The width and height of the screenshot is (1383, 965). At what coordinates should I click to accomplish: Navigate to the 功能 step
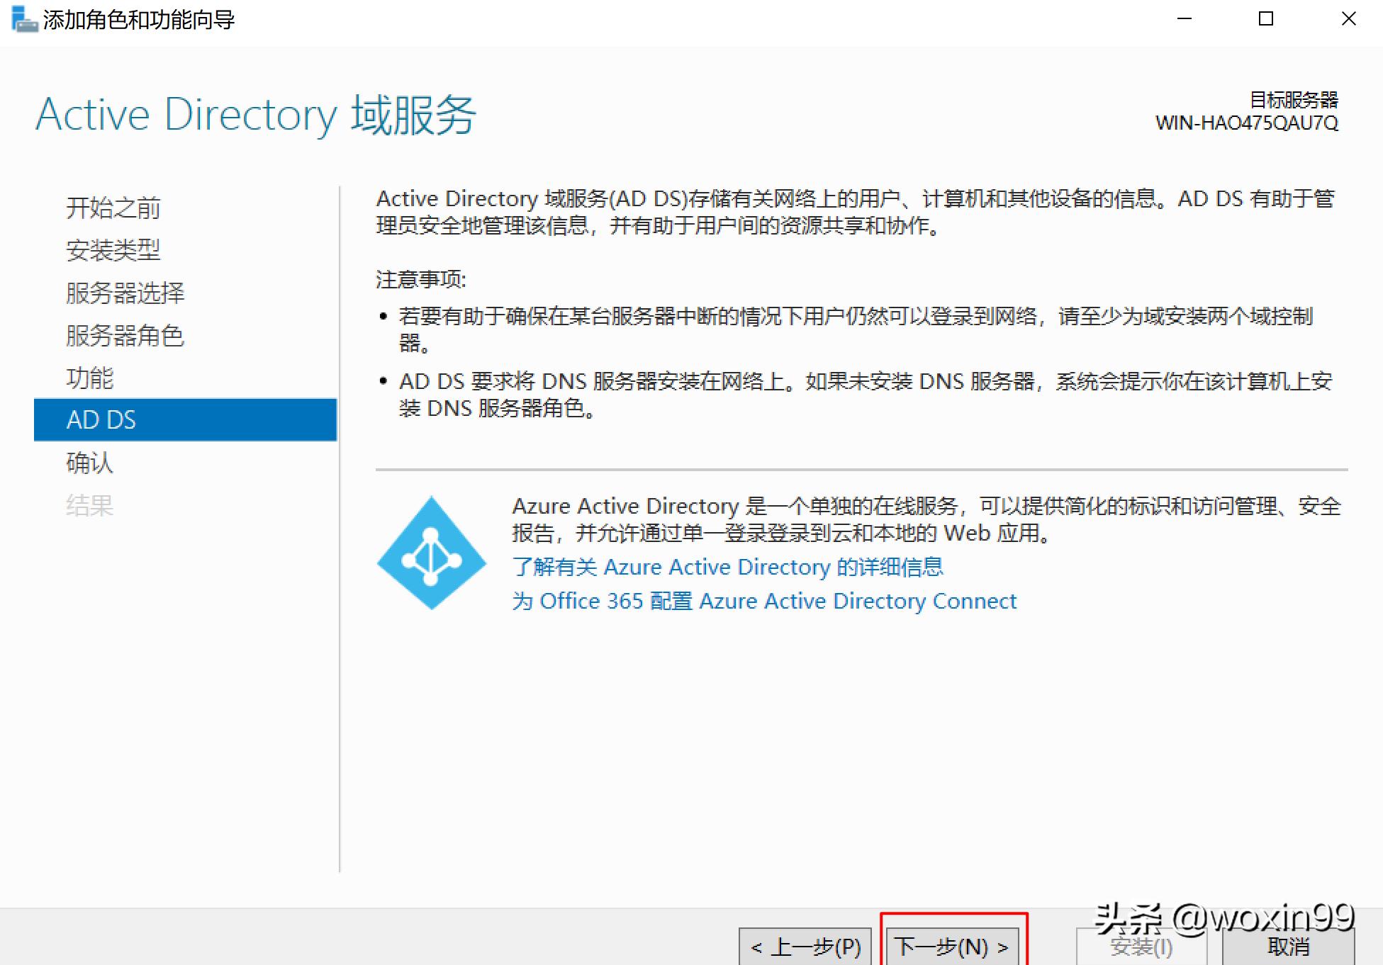click(x=89, y=378)
